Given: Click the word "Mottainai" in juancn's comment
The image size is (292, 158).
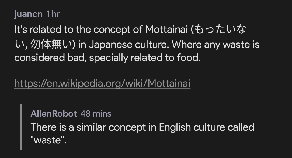Looking at the screenshot, I should point(166,30).
